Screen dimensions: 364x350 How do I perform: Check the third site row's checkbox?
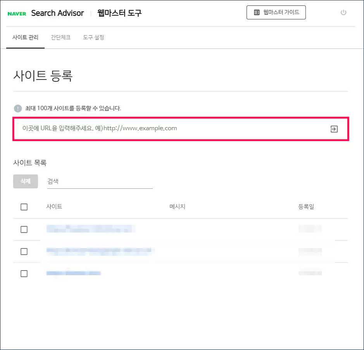[24, 273]
